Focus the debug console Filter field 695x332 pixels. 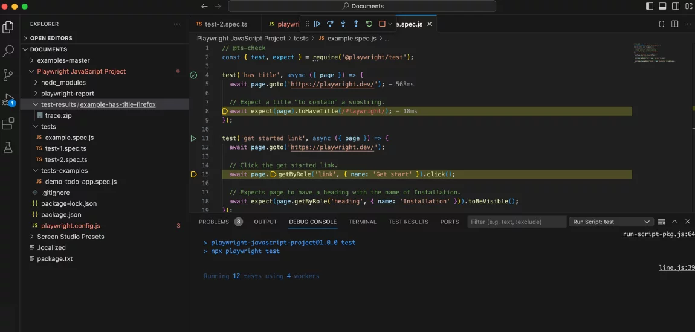coord(517,222)
